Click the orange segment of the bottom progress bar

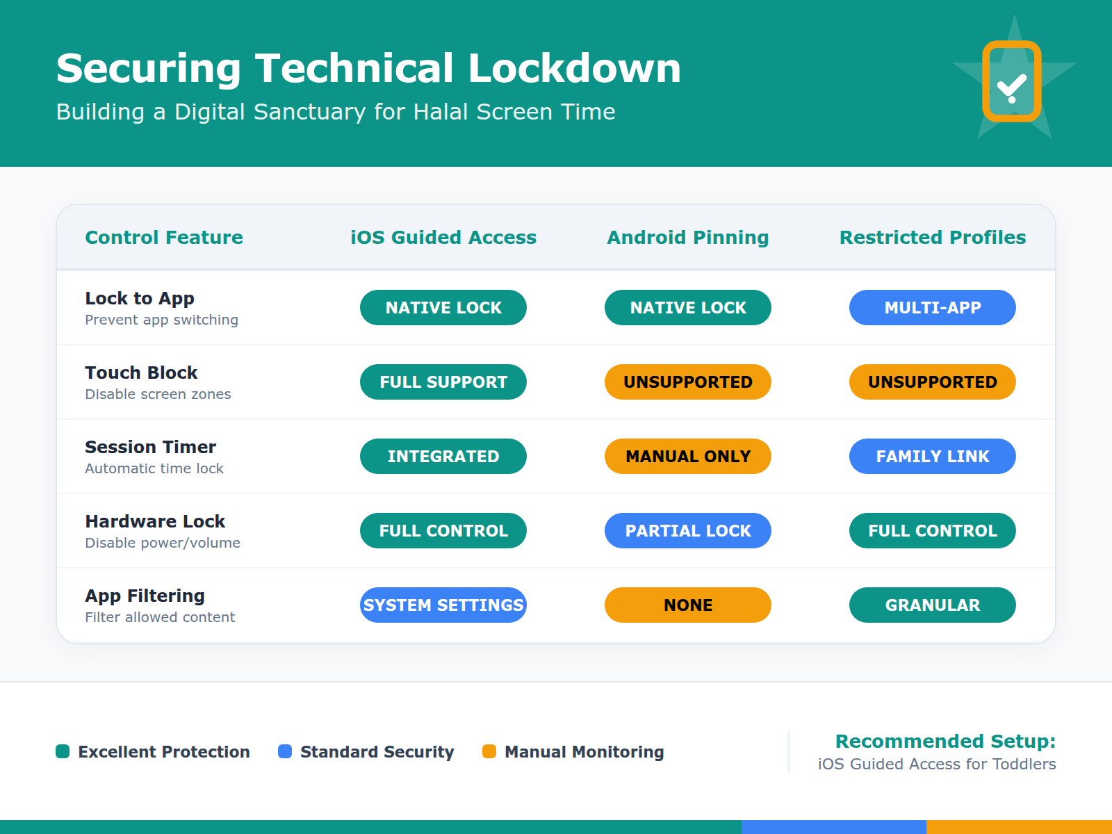coord(1018,826)
